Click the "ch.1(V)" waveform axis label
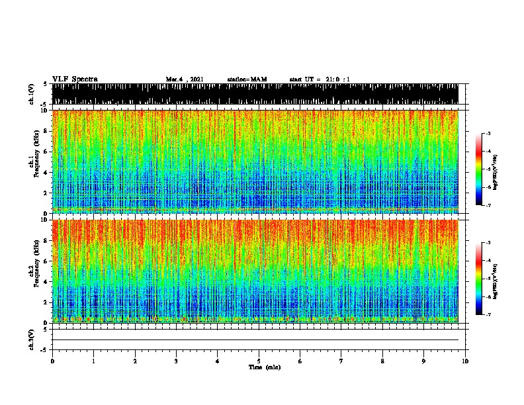 (x=32, y=94)
